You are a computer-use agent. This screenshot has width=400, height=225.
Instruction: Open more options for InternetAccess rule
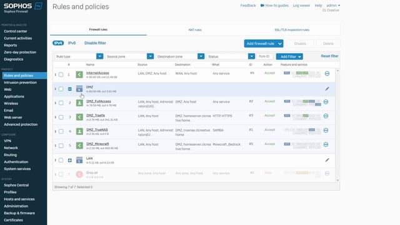coord(327,74)
